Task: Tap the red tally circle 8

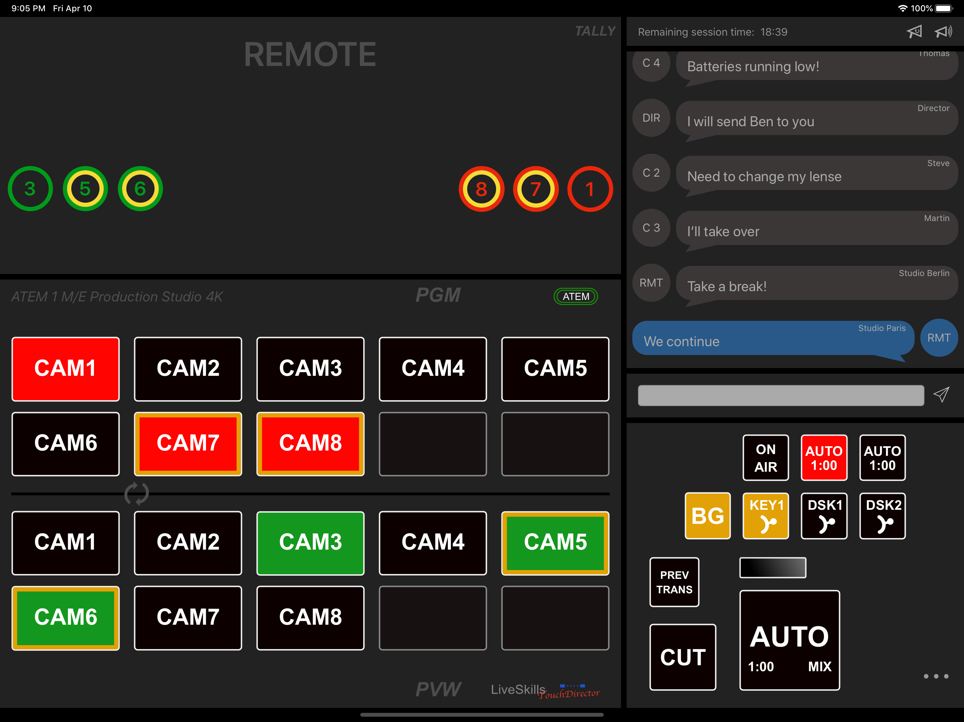Action: click(481, 189)
